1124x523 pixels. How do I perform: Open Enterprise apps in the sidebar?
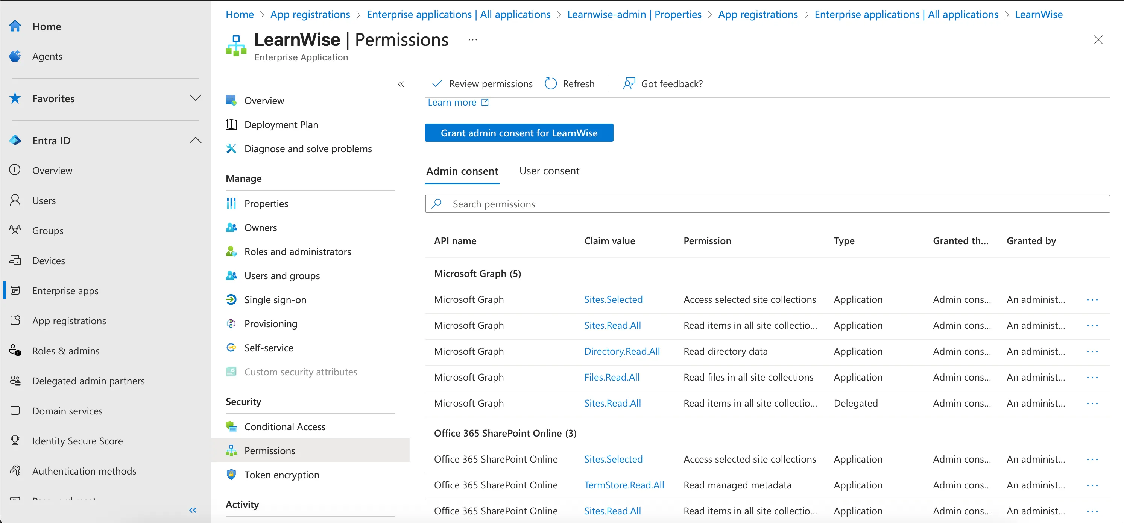(65, 291)
